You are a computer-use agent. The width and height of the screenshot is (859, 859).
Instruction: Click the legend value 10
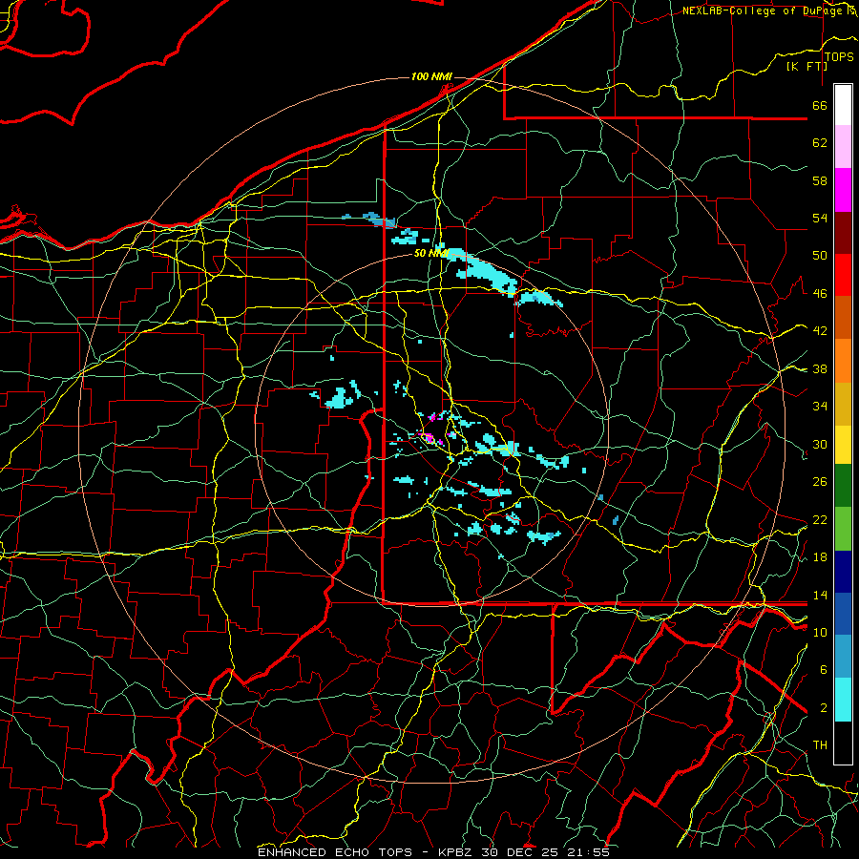click(820, 632)
